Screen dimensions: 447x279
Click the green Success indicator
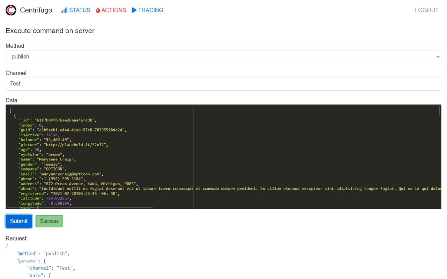49,221
